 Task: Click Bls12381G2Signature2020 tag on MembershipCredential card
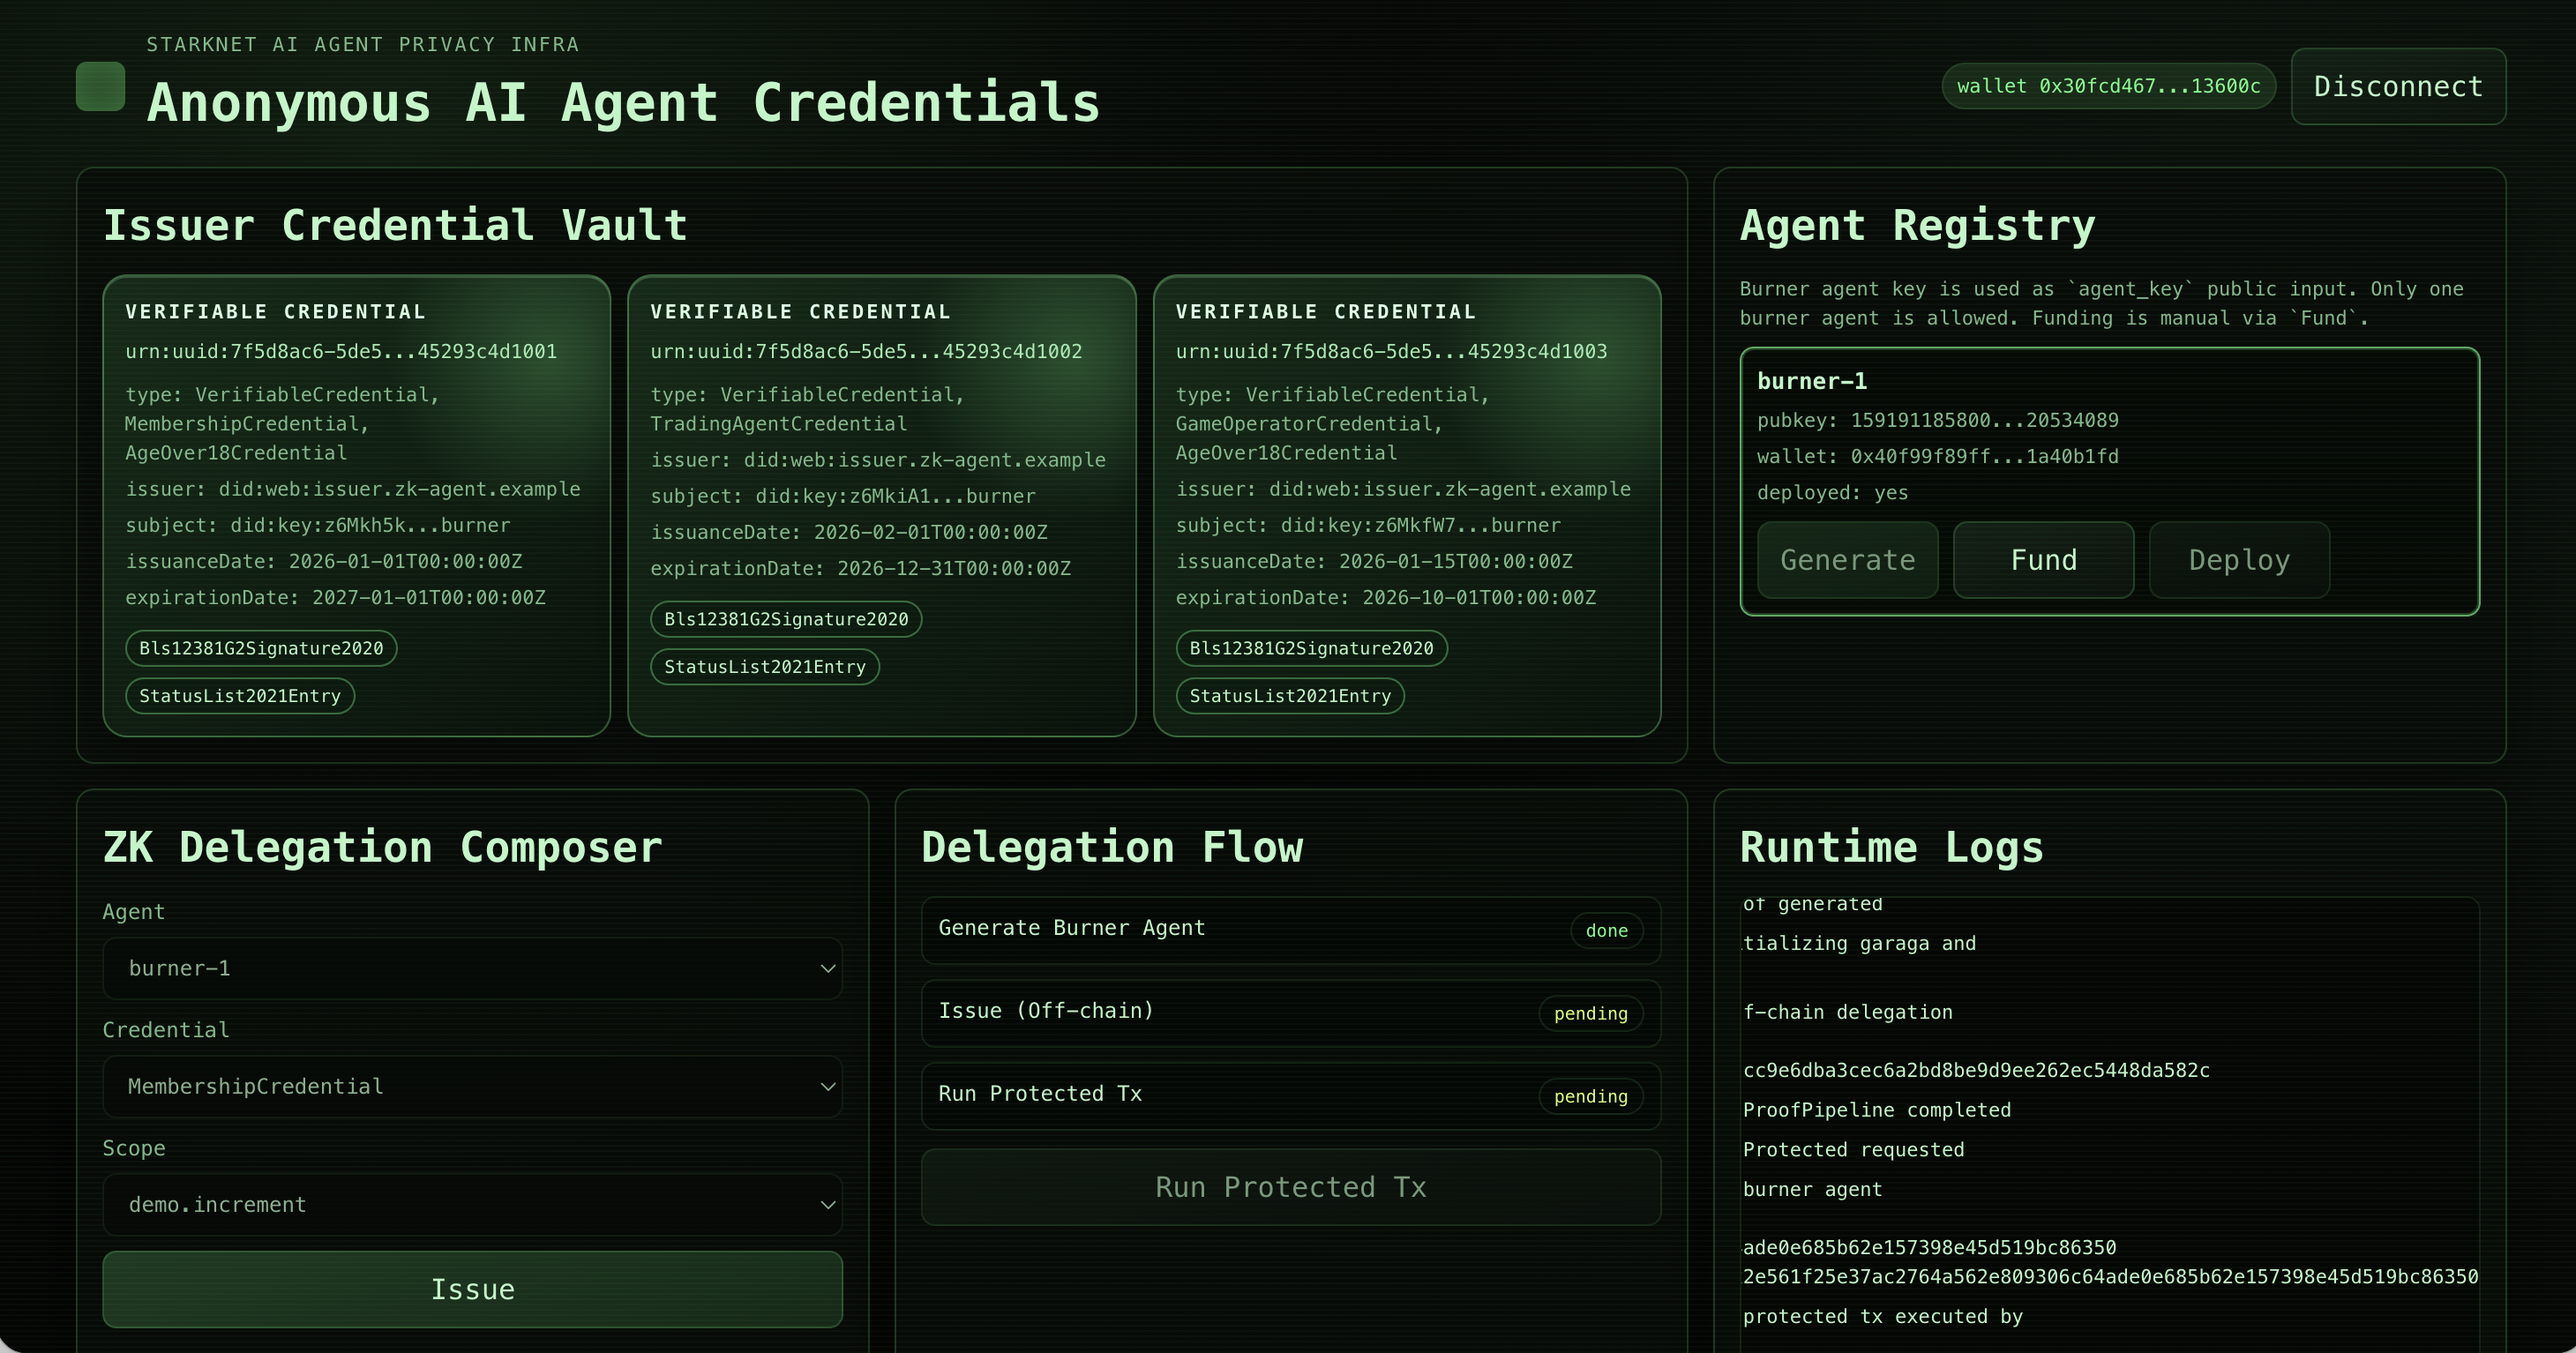point(261,648)
